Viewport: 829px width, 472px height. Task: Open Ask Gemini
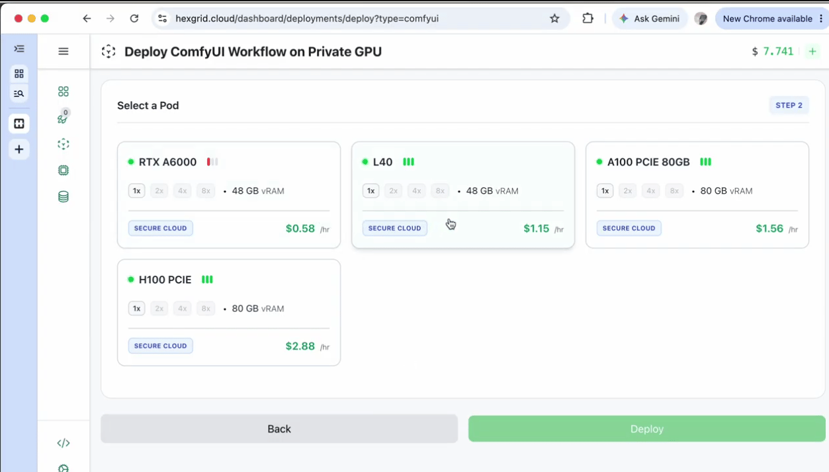[649, 19]
